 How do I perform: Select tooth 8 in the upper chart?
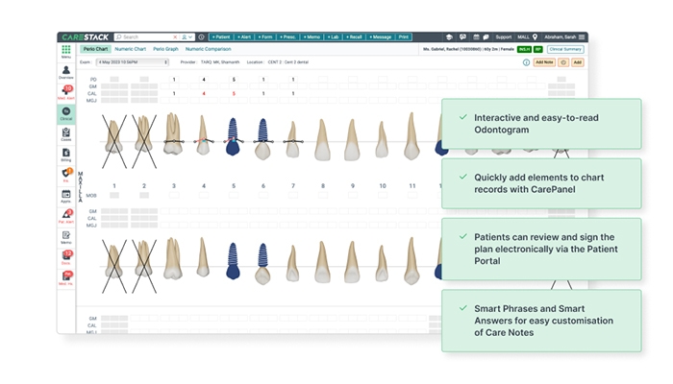(322, 140)
